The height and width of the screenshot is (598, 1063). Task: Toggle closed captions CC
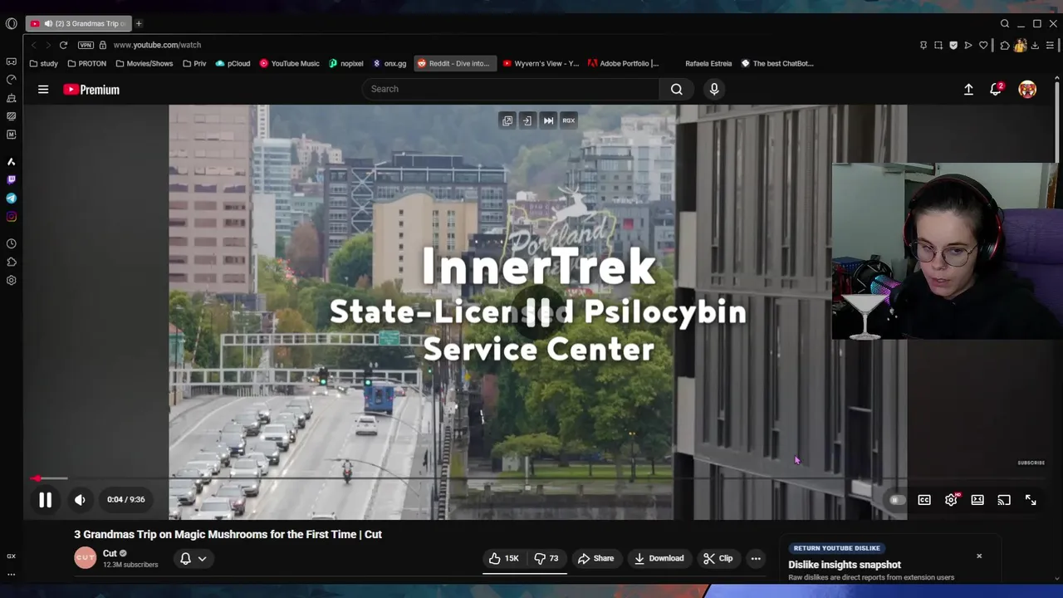click(x=924, y=500)
